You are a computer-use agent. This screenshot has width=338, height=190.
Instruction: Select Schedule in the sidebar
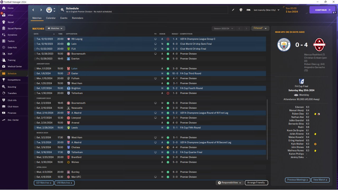pyautogui.click(x=14, y=74)
